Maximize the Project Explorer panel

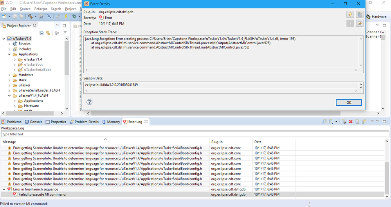coord(64,25)
